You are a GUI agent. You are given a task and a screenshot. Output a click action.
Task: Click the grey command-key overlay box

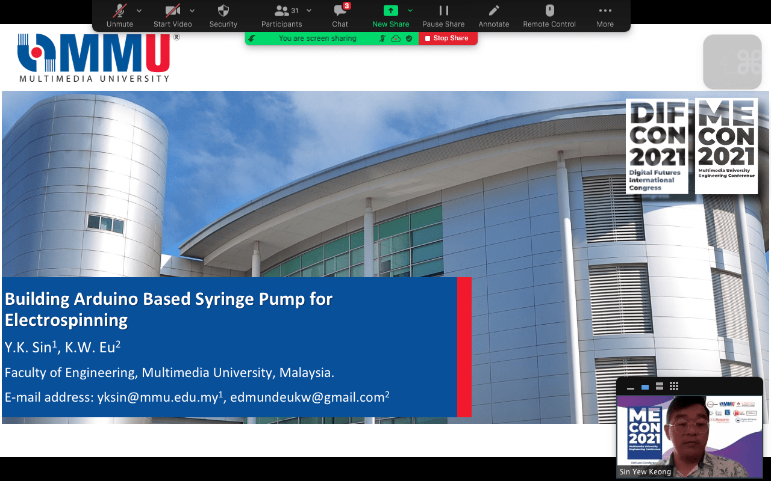click(732, 62)
